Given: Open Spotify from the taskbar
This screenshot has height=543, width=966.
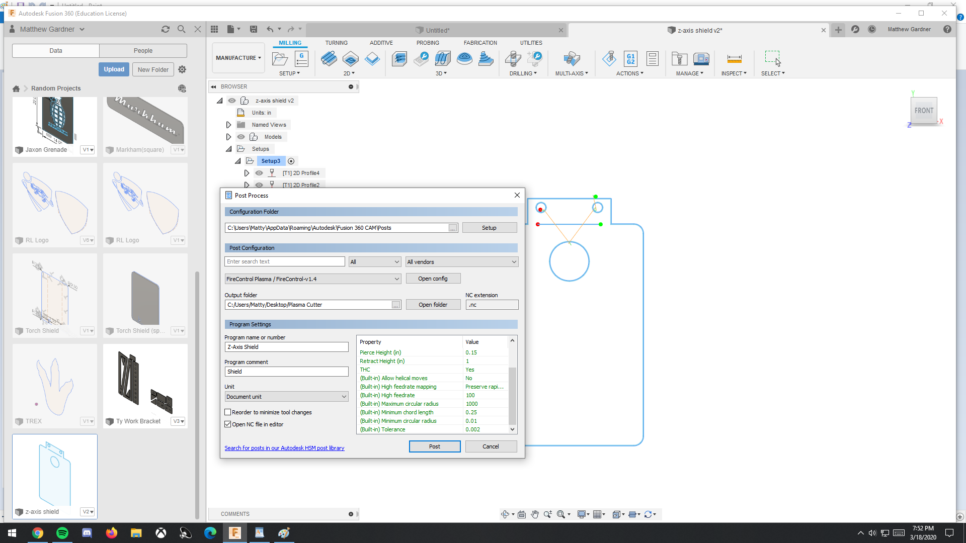Looking at the screenshot, I should click(x=62, y=533).
